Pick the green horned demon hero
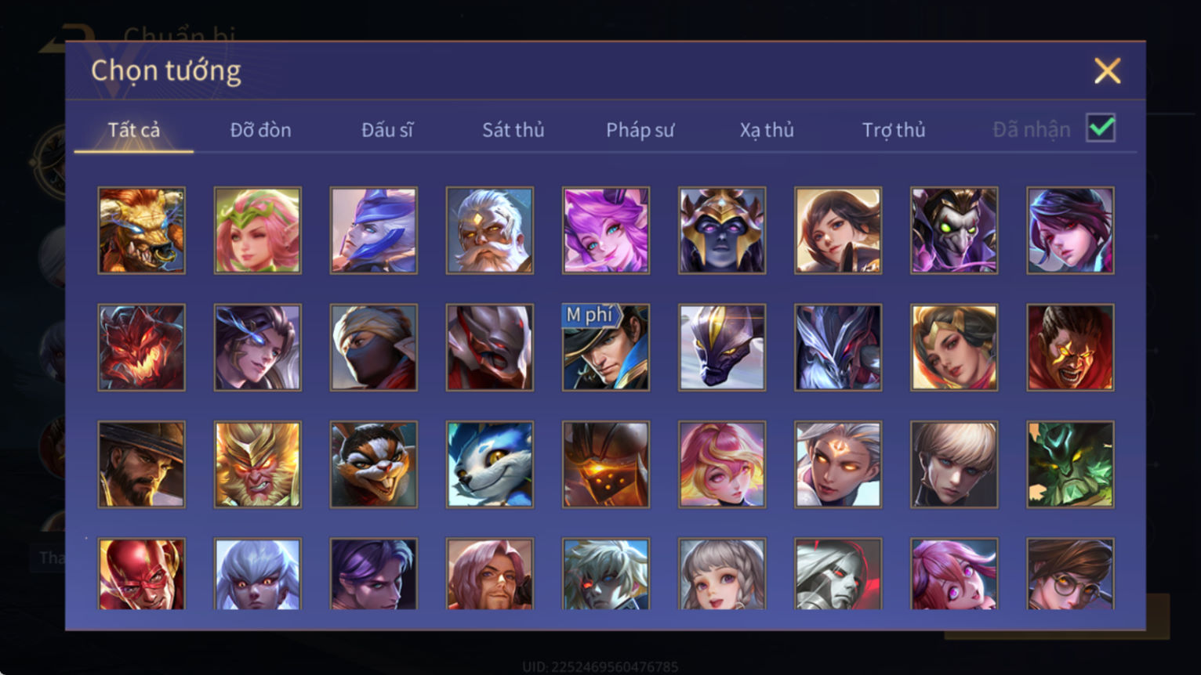Image resolution: width=1201 pixels, height=675 pixels. click(1070, 464)
